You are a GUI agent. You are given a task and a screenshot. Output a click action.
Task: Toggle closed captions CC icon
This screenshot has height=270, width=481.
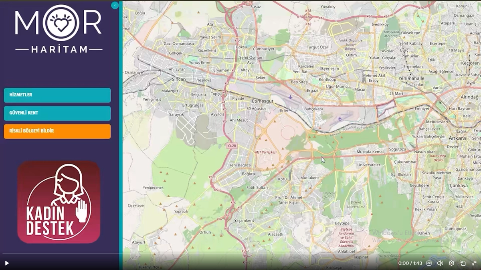(x=429, y=263)
